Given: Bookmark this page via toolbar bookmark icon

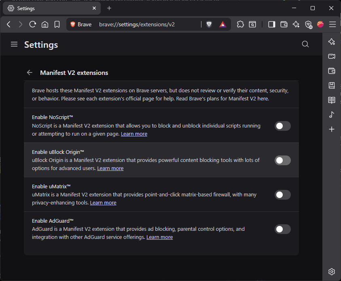Looking at the screenshot, I should pos(57,24).
